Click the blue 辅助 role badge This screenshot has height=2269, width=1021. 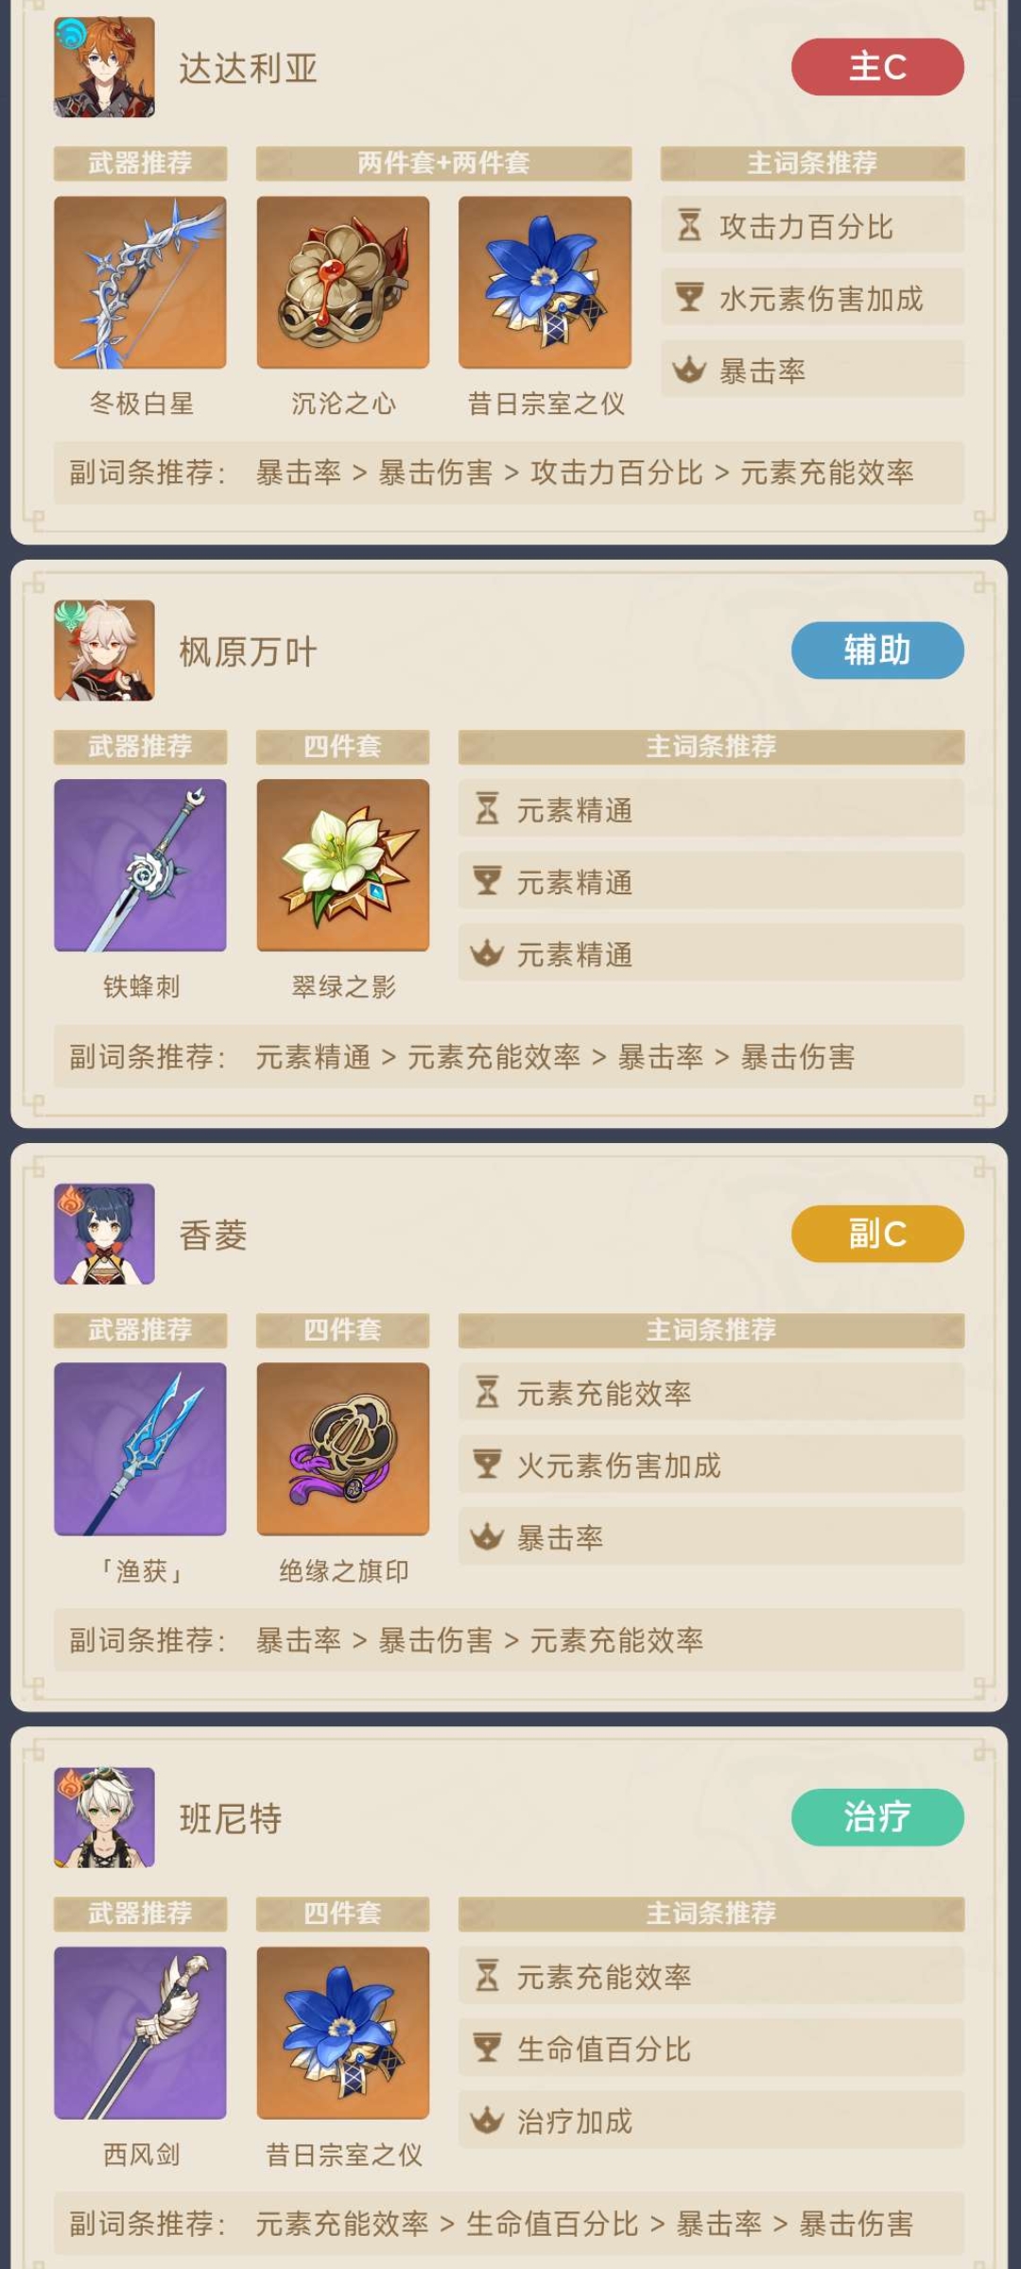[877, 650]
